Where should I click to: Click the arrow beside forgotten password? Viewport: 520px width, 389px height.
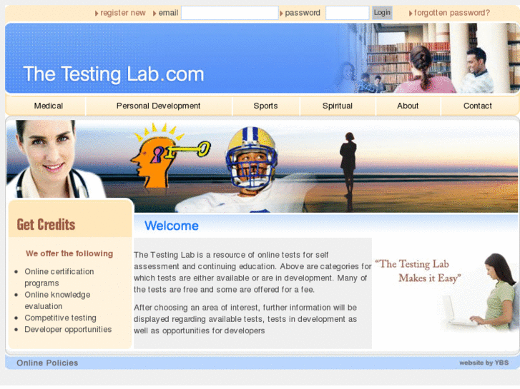pos(411,14)
